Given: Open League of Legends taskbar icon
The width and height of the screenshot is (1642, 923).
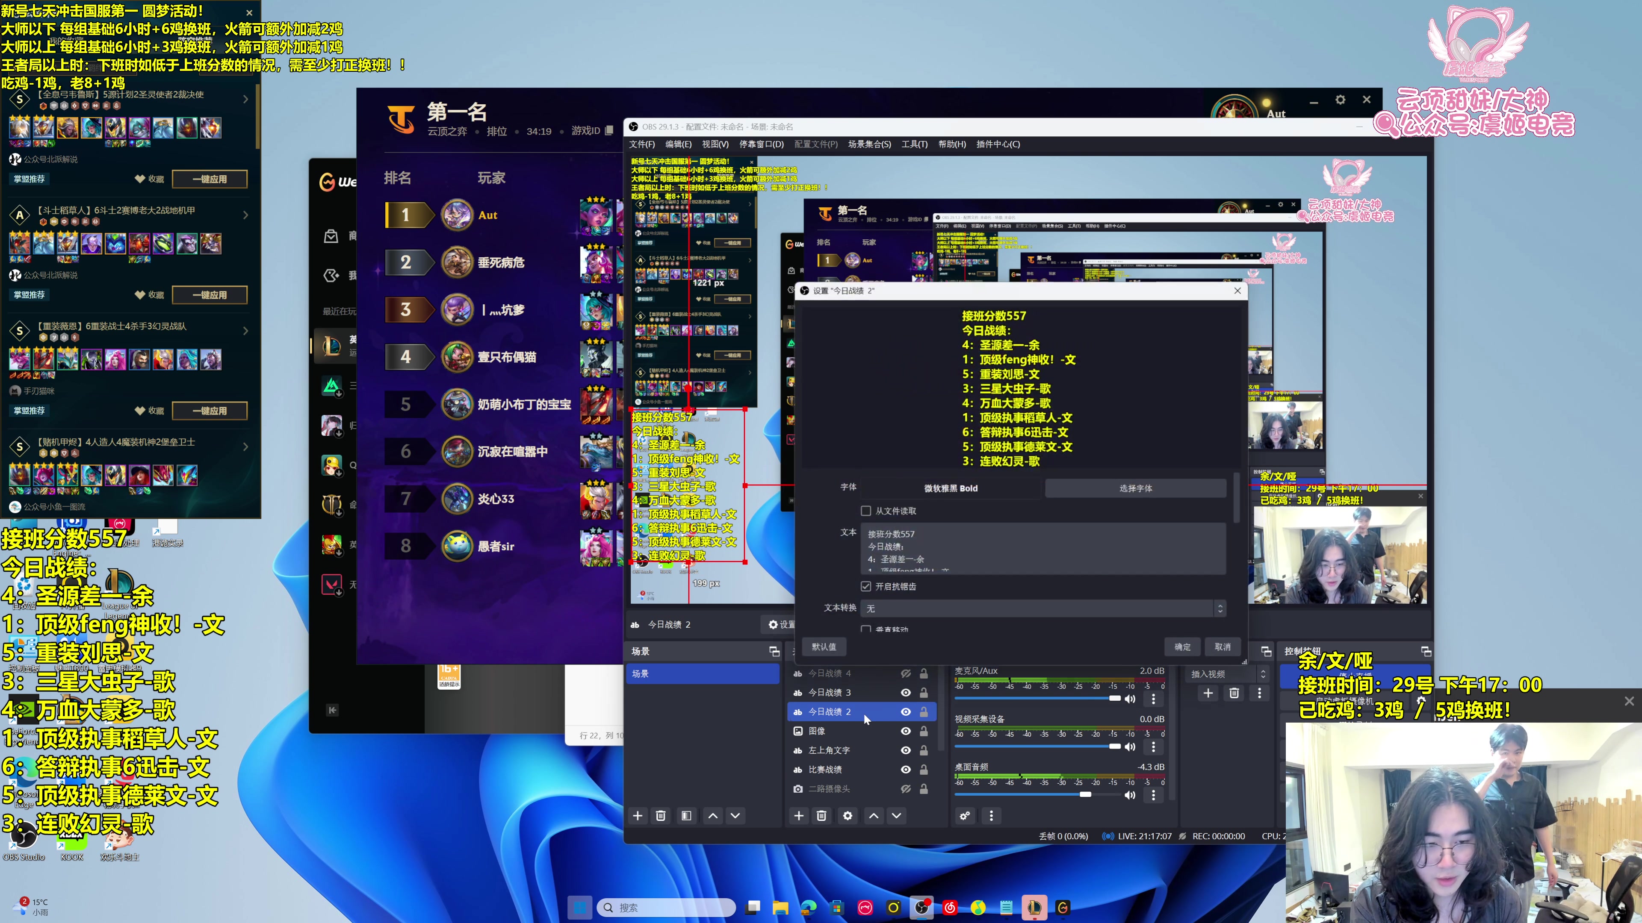Looking at the screenshot, I should click(x=1034, y=908).
